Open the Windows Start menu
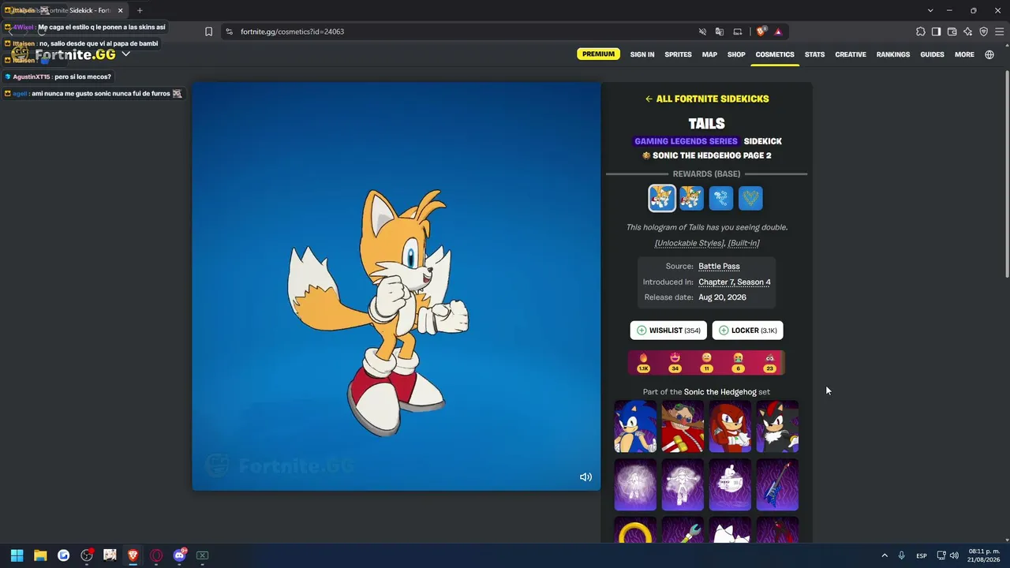The width and height of the screenshot is (1010, 568). pyautogui.click(x=17, y=555)
